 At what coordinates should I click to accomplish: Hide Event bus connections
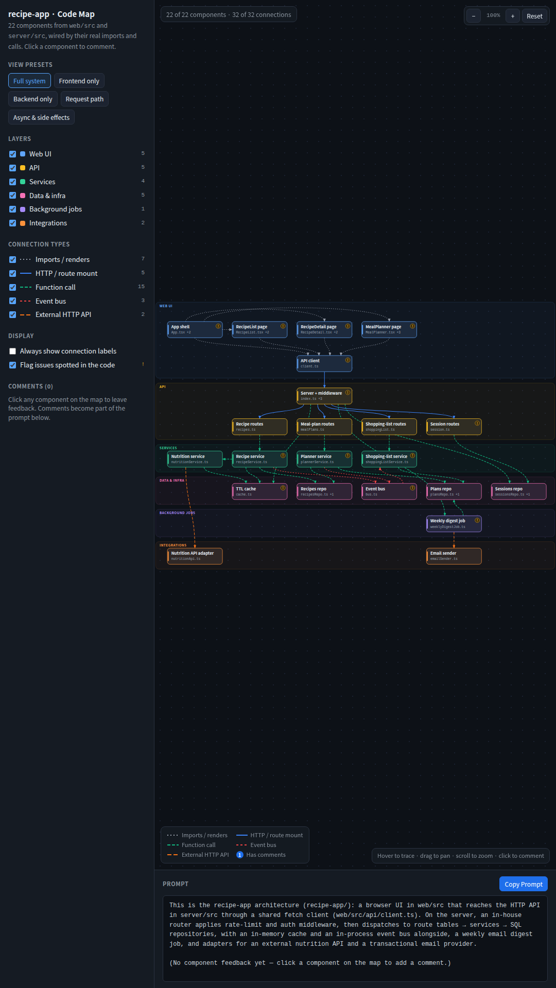pos(12,301)
